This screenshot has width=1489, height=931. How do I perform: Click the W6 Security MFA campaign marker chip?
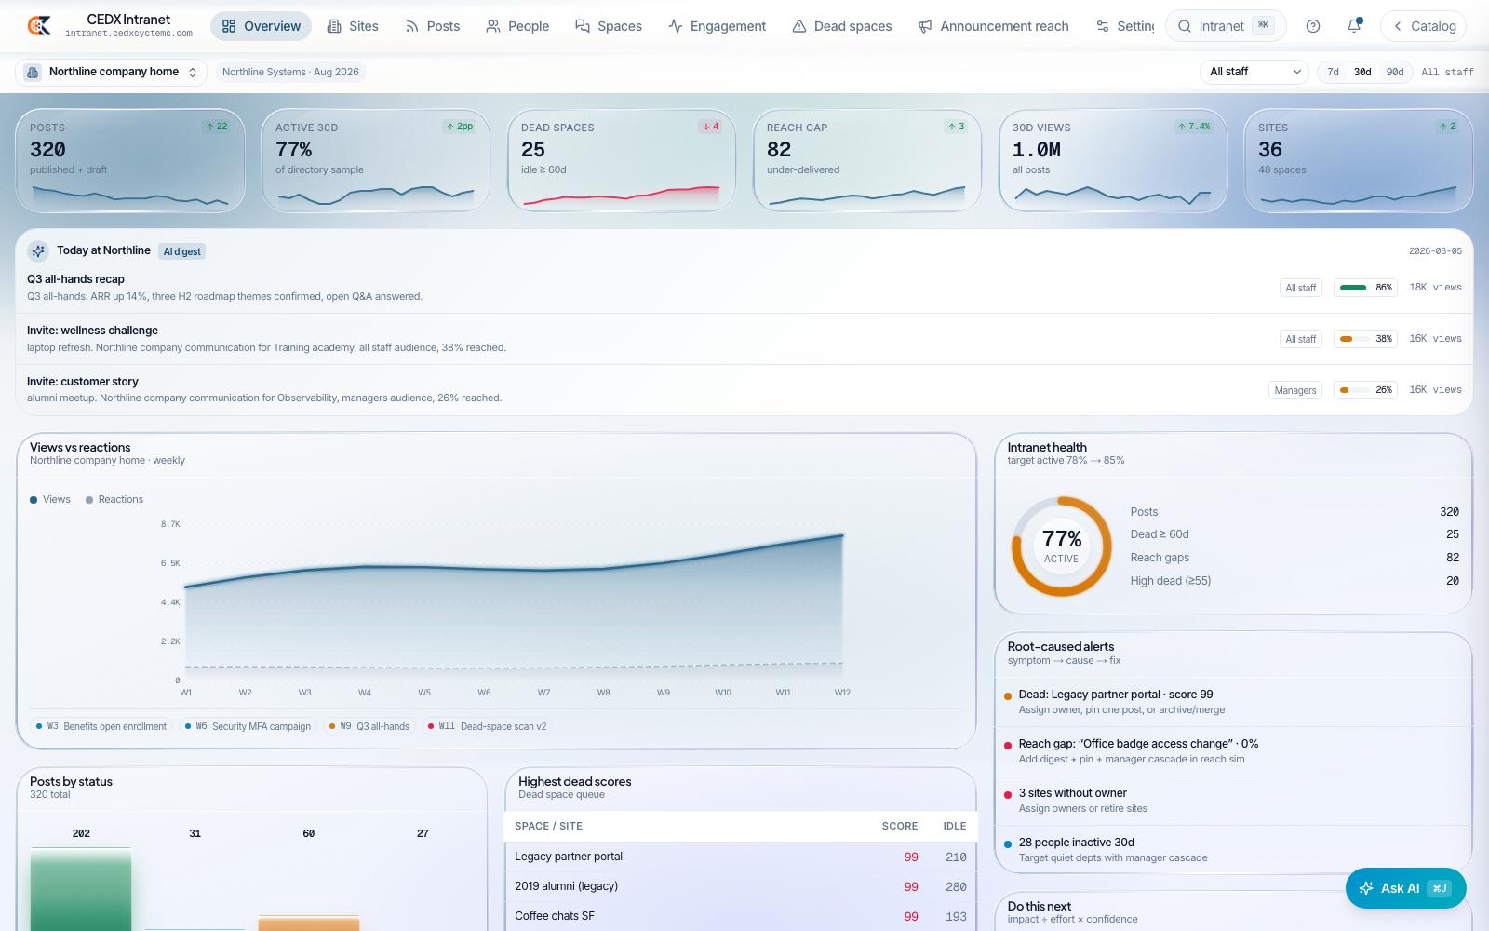248,726
